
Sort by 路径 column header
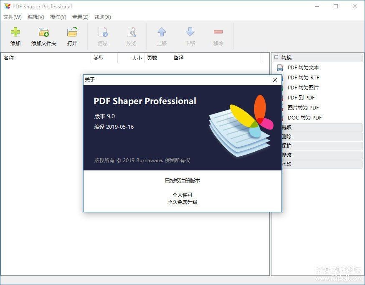pos(216,58)
